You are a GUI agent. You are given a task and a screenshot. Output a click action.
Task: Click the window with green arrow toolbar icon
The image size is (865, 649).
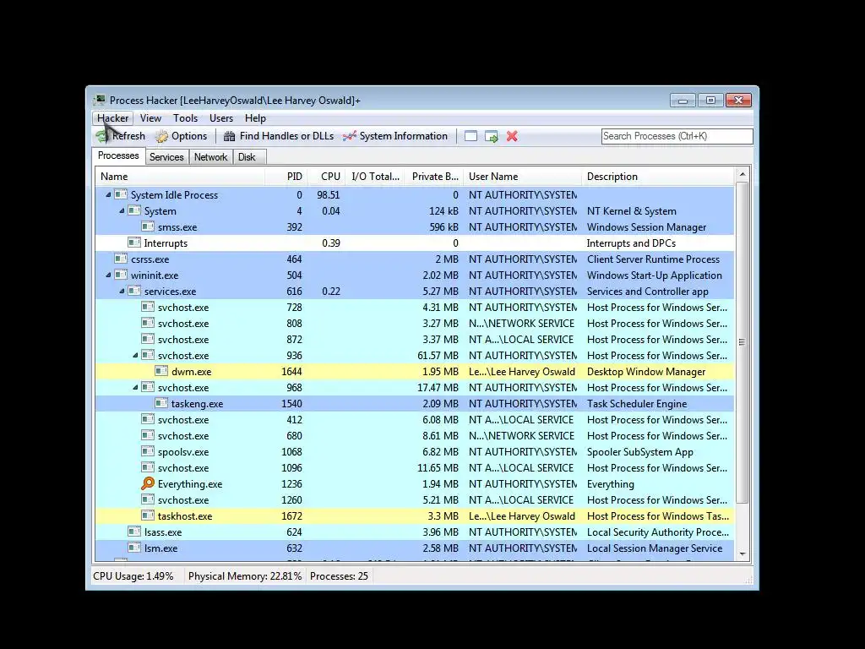pyautogui.click(x=491, y=136)
